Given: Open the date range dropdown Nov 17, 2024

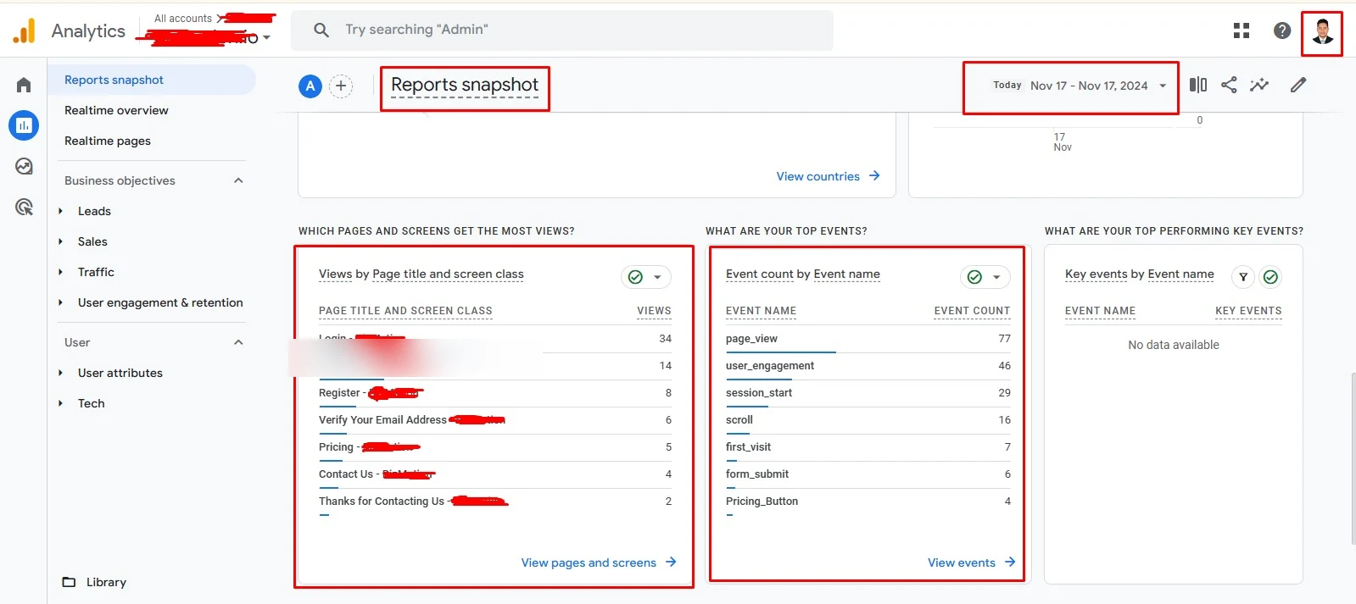Looking at the screenshot, I should (x=1080, y=86).
